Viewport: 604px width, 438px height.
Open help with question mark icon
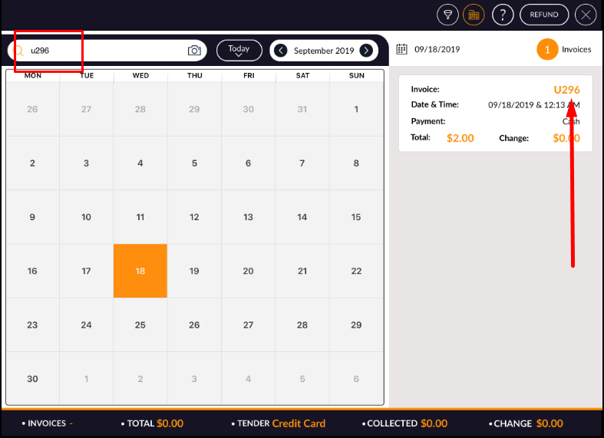pos(503,15)
